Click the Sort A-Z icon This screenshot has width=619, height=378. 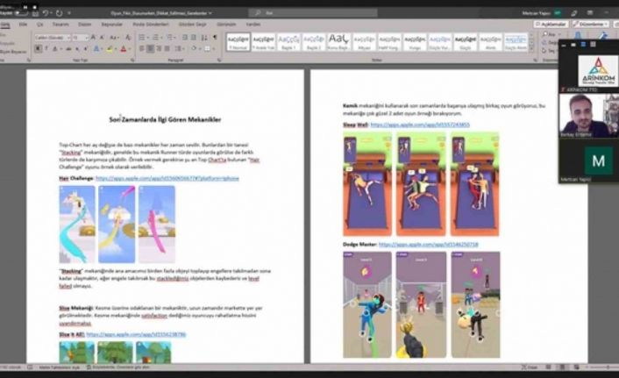[204, 37]
